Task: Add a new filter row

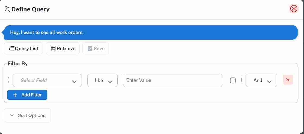Action: point(27,95)
